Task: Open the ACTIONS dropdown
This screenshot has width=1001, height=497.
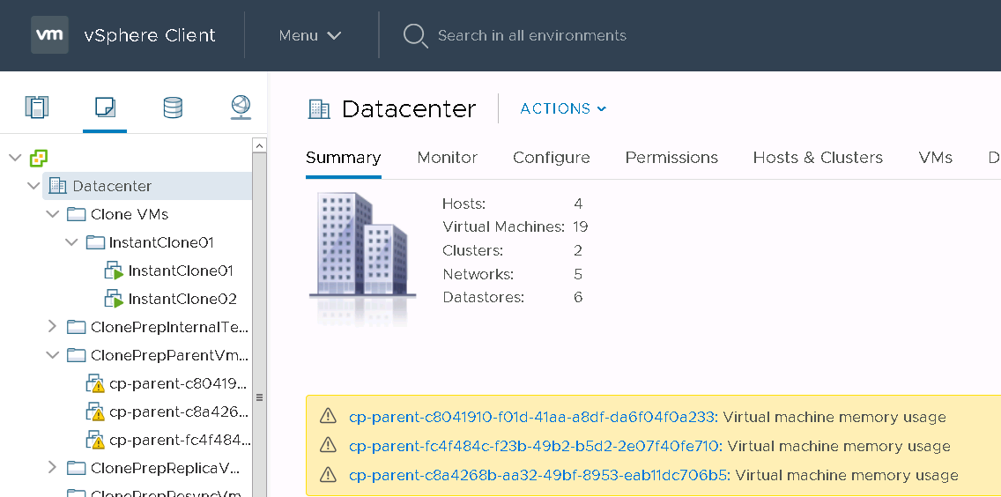Action: point(563,108)
